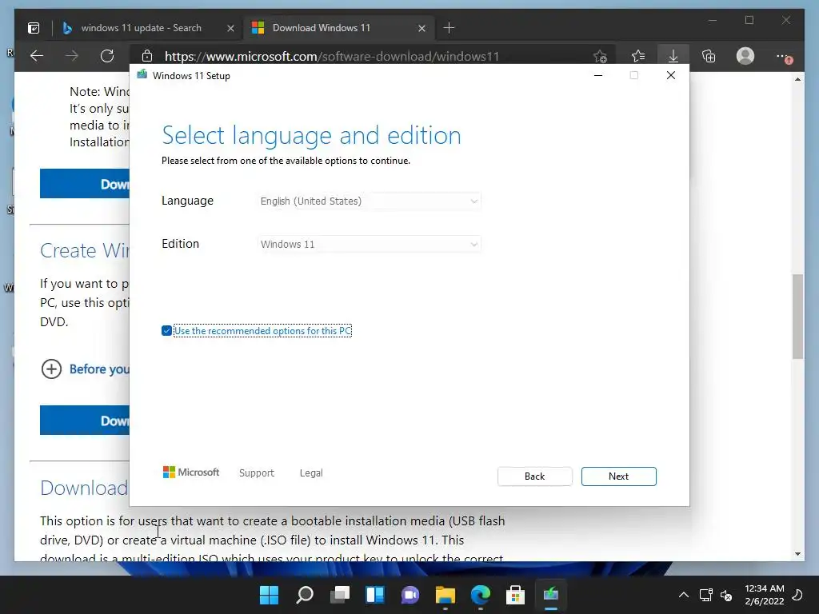Click the upper blue Download button on page
Screen dimensions: 819x614
tap(85, 183)
